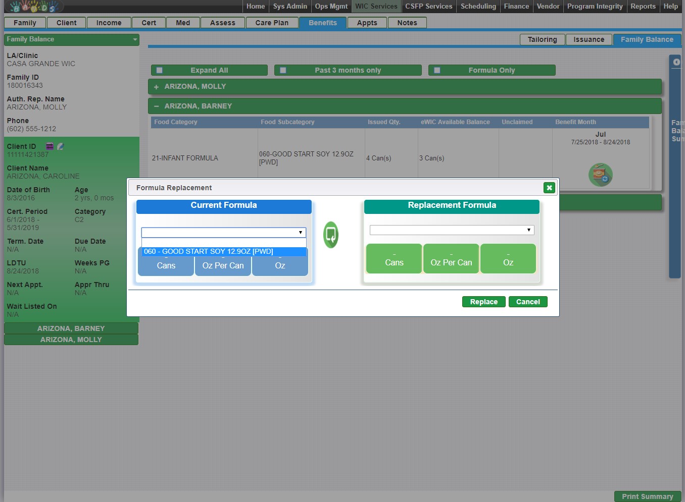The image size is (685, 502).
Task: Open the Family Balance sidebar dropdown arrow
Action: coord(135,39)
